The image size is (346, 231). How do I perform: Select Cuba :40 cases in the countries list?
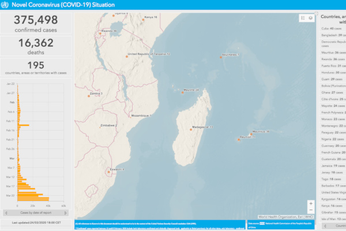click(x=333, y=28)
